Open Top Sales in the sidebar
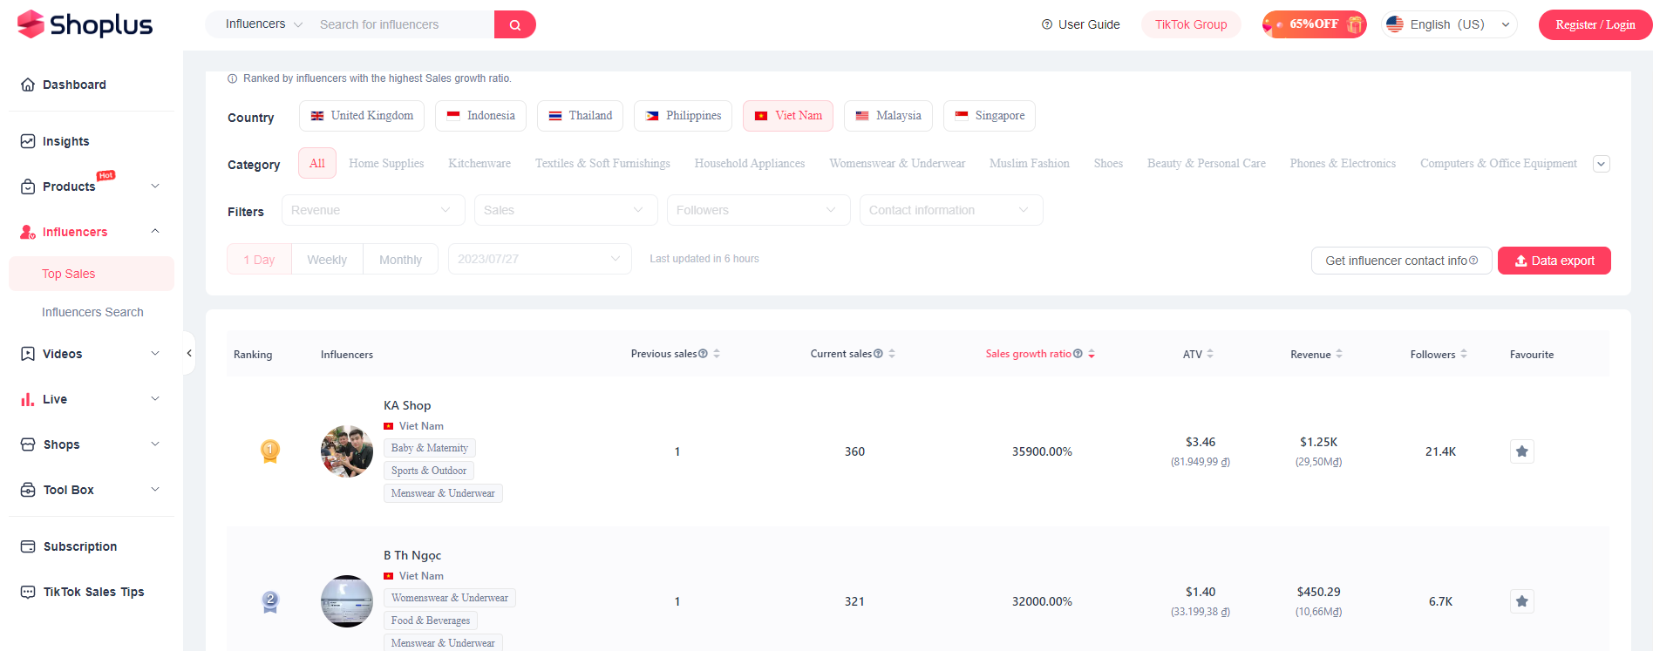 [x=92, y=274]
